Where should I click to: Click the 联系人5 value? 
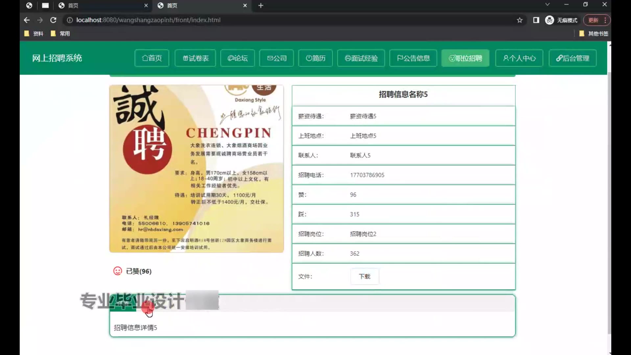(360, 155)
